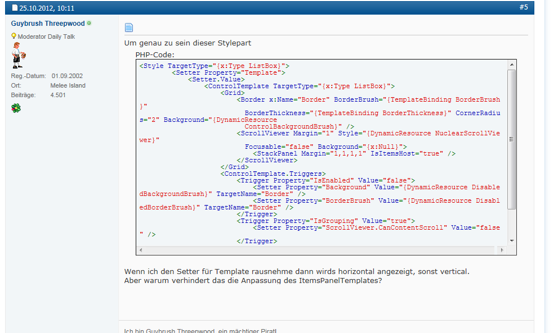The width and height of the screenshot is (558, 333).
Task: Click the code box scroll left arrow
Action: [x=141, y=250]
